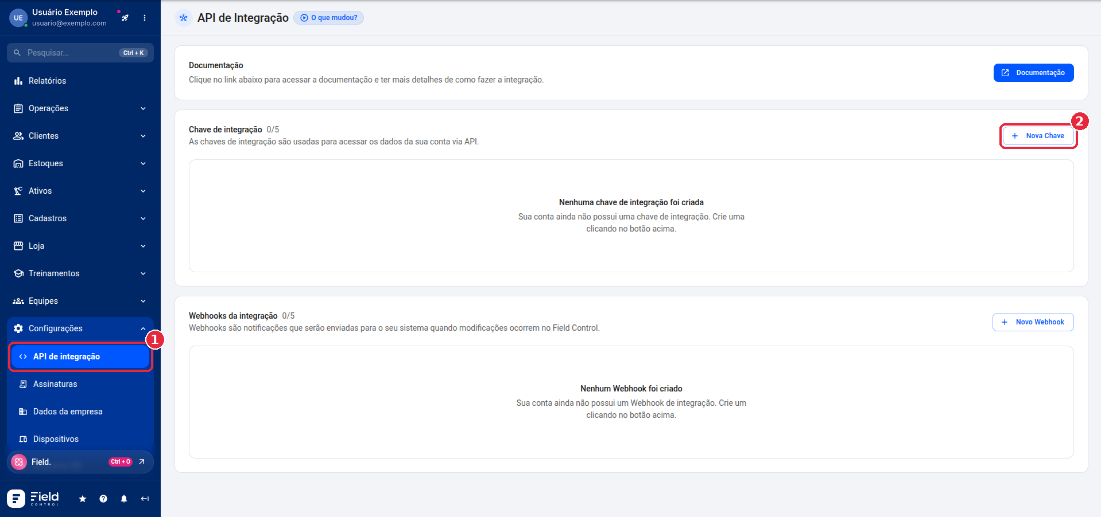This screenshot has width=1101, height=517.
Task: Open the Assinaturas menu item
Action: [x=80, y=384]
